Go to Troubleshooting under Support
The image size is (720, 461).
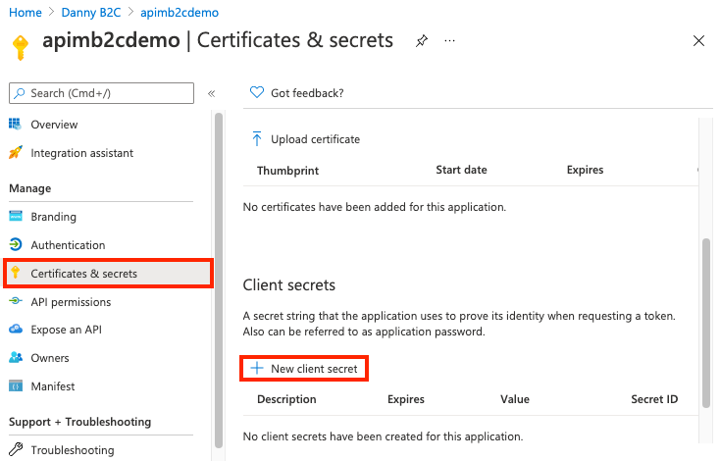click(x=72, y=450)
